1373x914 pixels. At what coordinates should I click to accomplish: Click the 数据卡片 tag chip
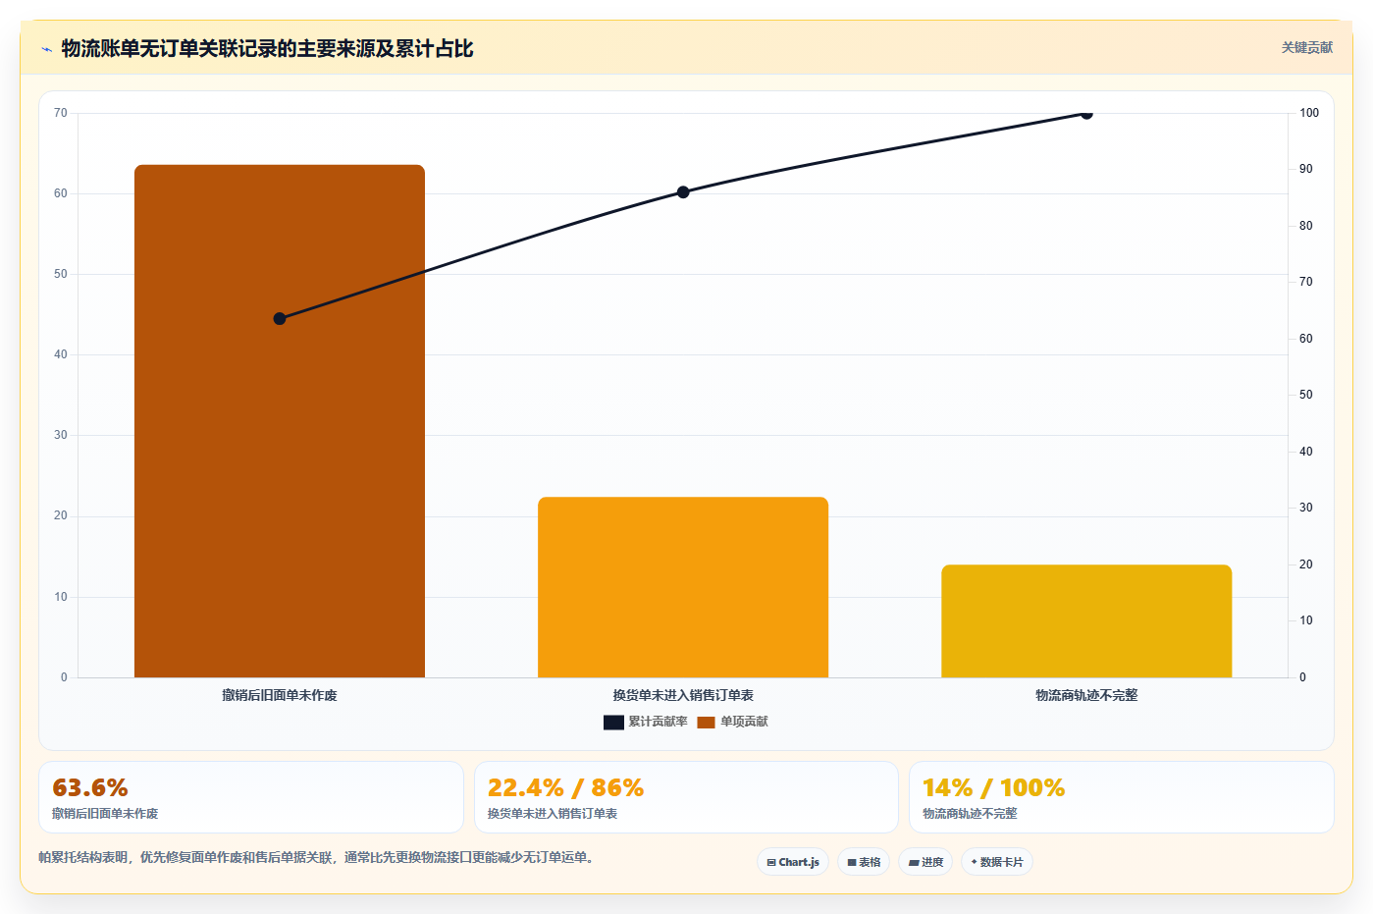coord(997,862)
